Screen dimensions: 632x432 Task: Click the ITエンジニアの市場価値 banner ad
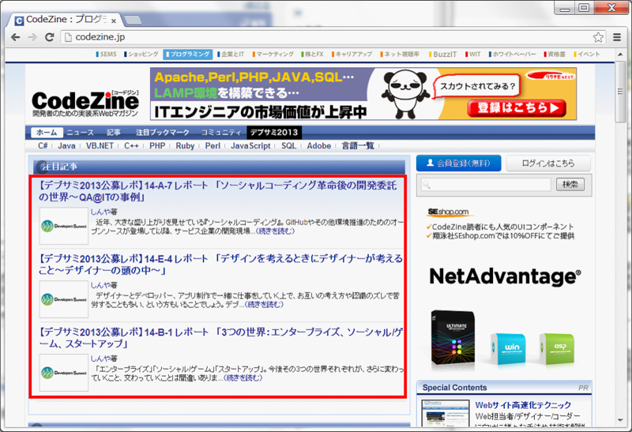tap(363, 93)
